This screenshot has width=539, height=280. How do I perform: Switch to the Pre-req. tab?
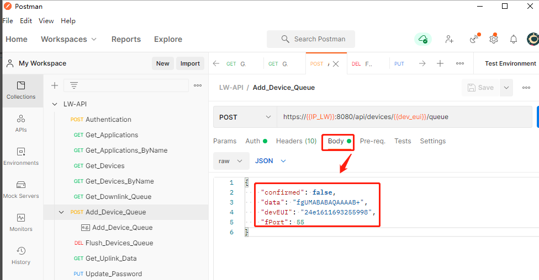373,141
